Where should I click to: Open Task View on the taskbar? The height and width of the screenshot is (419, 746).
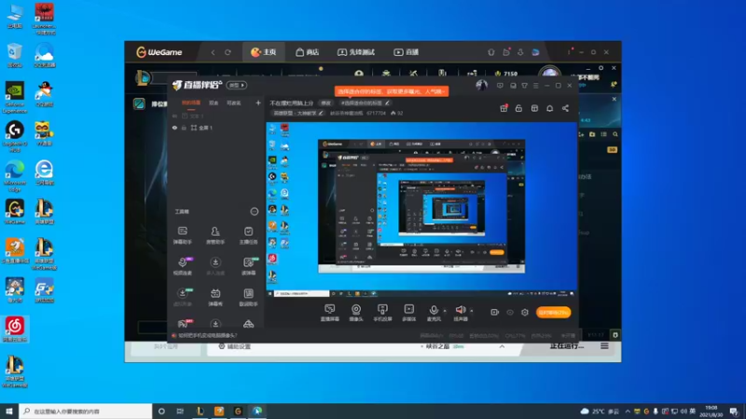180,411
